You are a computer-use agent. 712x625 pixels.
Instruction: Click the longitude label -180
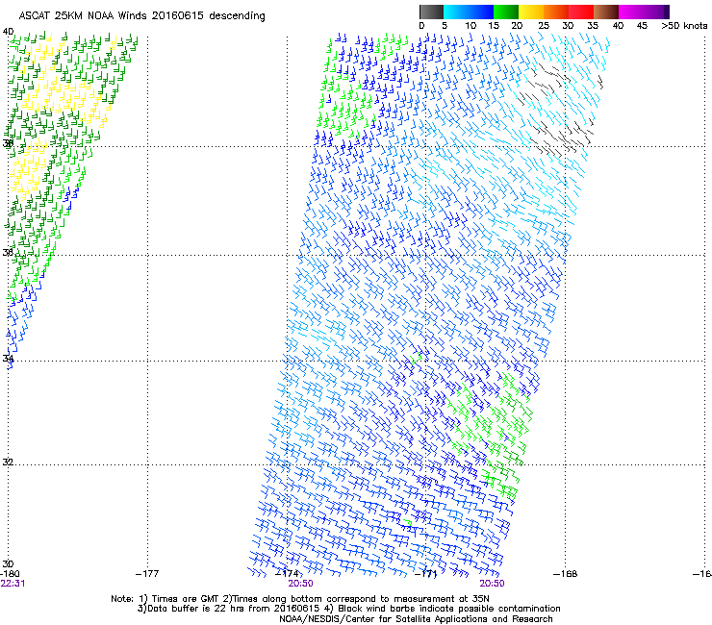[10, 574]
